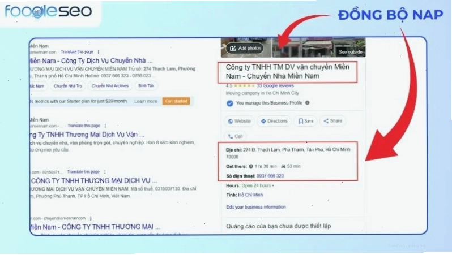
Task: Click the info icon beside Business Profile
Action: (308, 103)
